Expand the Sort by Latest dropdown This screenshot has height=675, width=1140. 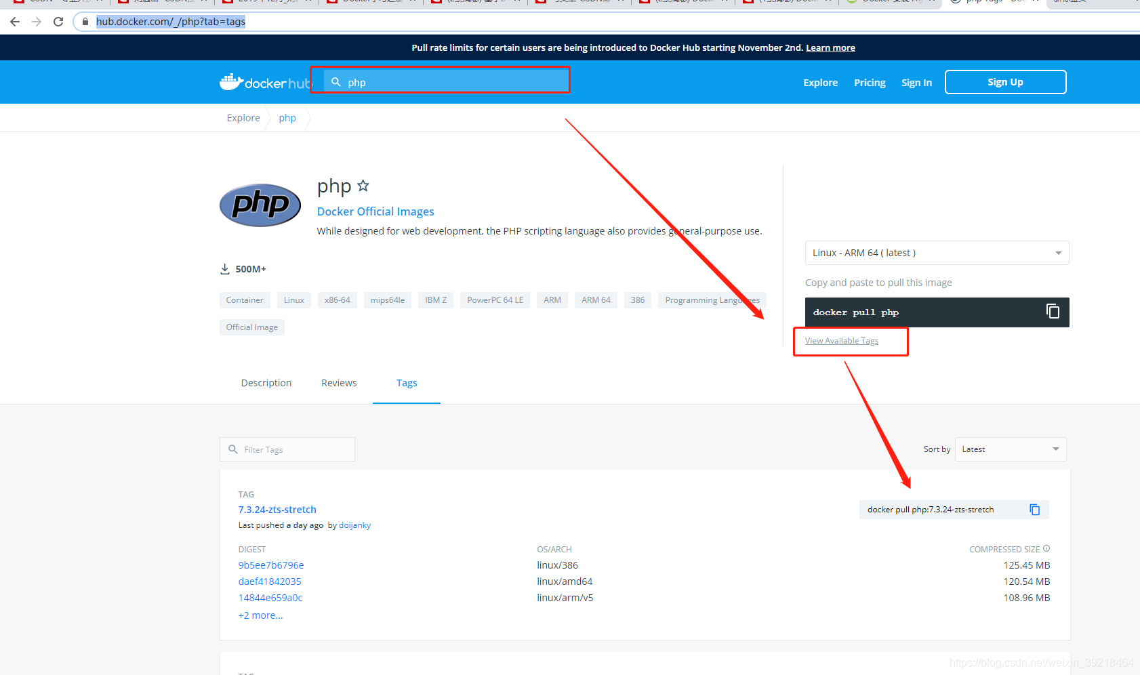(1010, 449)
